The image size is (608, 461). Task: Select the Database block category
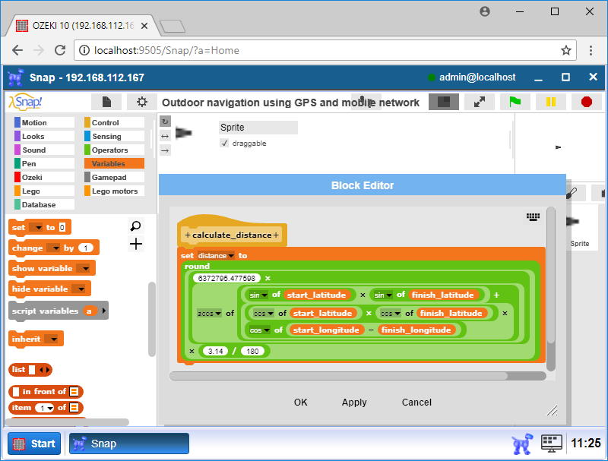pyautogui.click(x=44, y=204)
